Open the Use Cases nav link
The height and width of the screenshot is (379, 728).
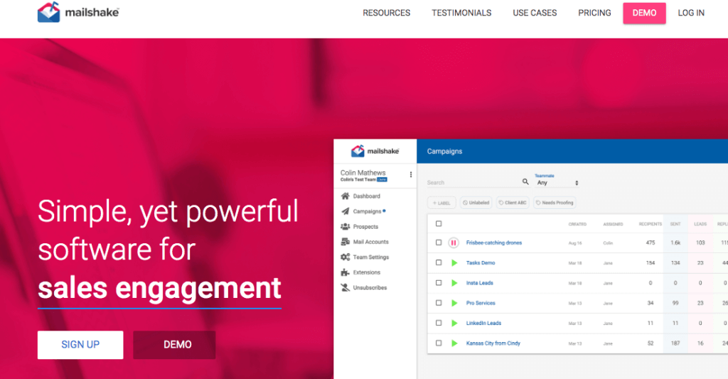coord(535,13)
